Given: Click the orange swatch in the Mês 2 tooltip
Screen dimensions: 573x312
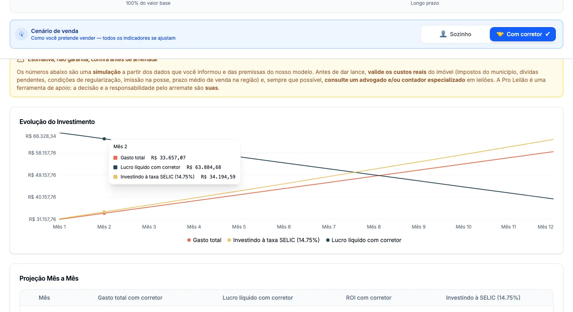Looking at the screenshot, I should point(115,158).
